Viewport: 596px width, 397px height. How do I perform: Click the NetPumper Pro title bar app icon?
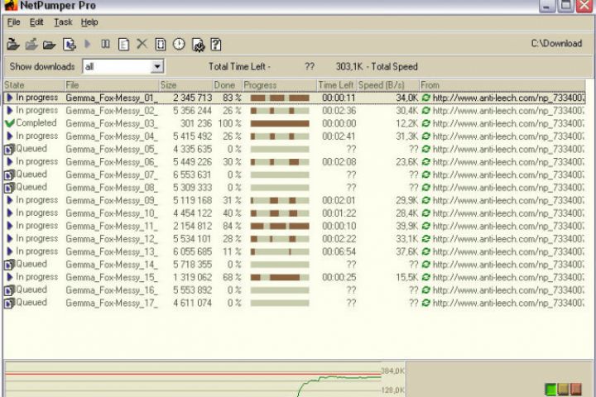click(11, 5)
